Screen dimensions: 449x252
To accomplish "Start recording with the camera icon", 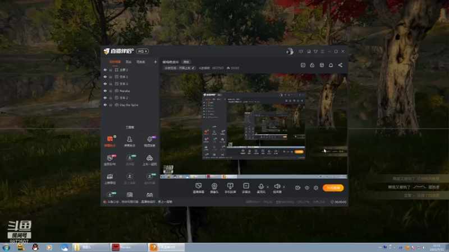I will (298, 188).
